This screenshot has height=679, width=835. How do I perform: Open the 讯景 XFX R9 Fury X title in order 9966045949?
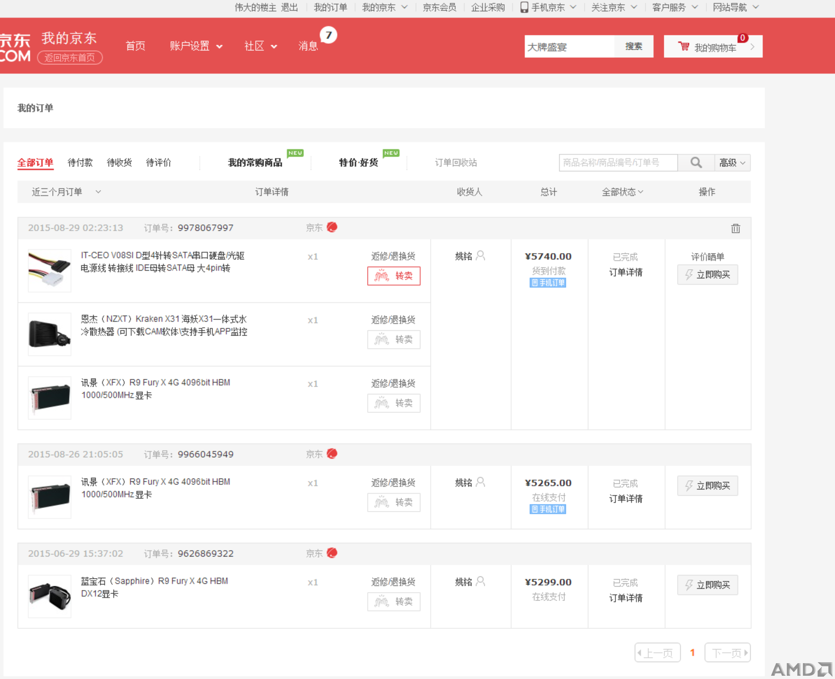click(x=155, y=488)
